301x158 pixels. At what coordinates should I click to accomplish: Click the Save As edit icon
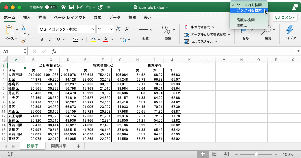tap(80, 7)
